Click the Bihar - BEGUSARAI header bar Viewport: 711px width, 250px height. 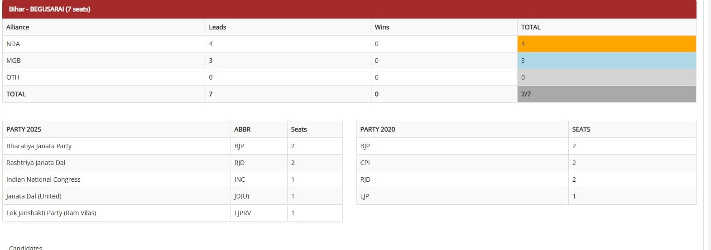pos(349,9)
